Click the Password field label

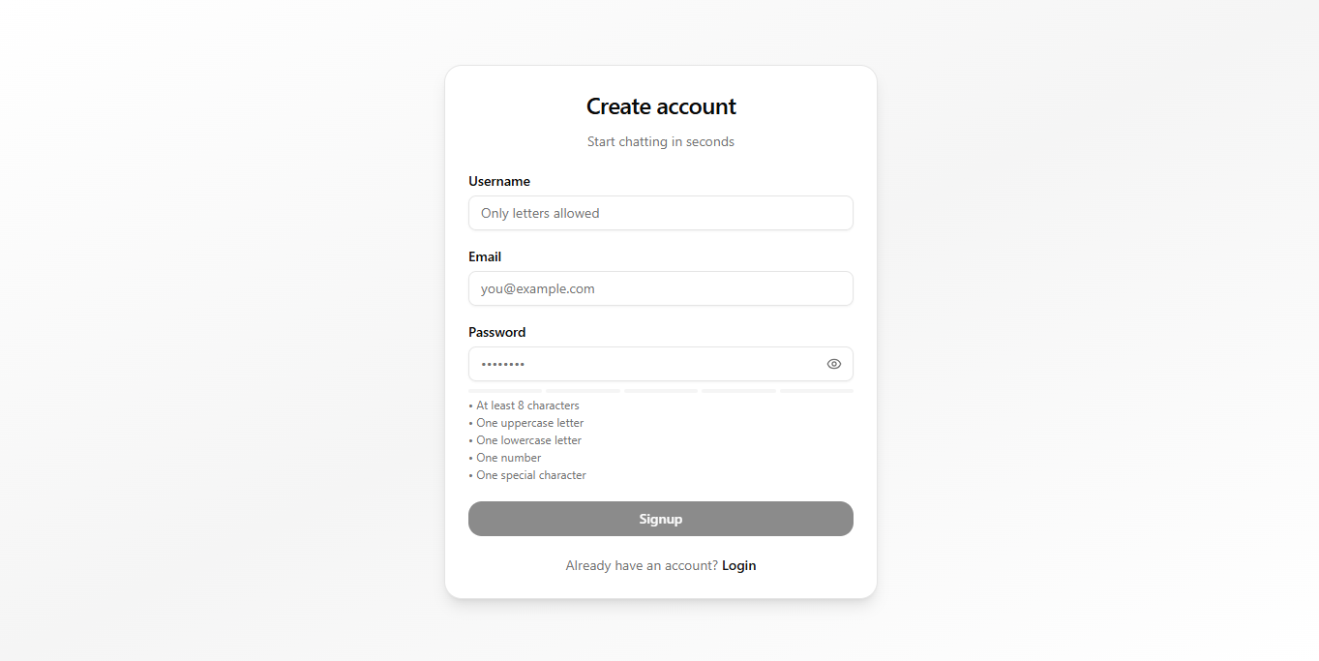(x=496, y=332)
